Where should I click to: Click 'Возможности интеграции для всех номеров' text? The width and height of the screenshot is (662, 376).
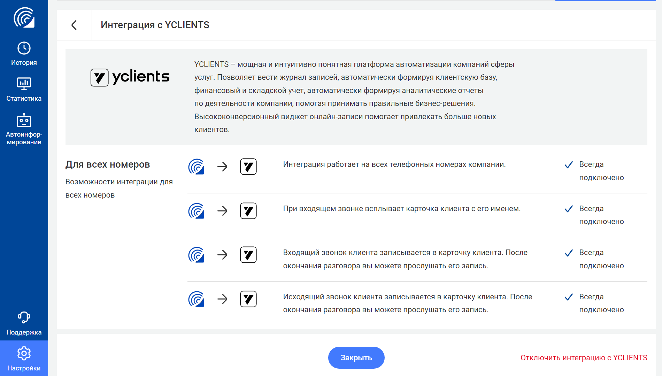(x=119, y=189)
